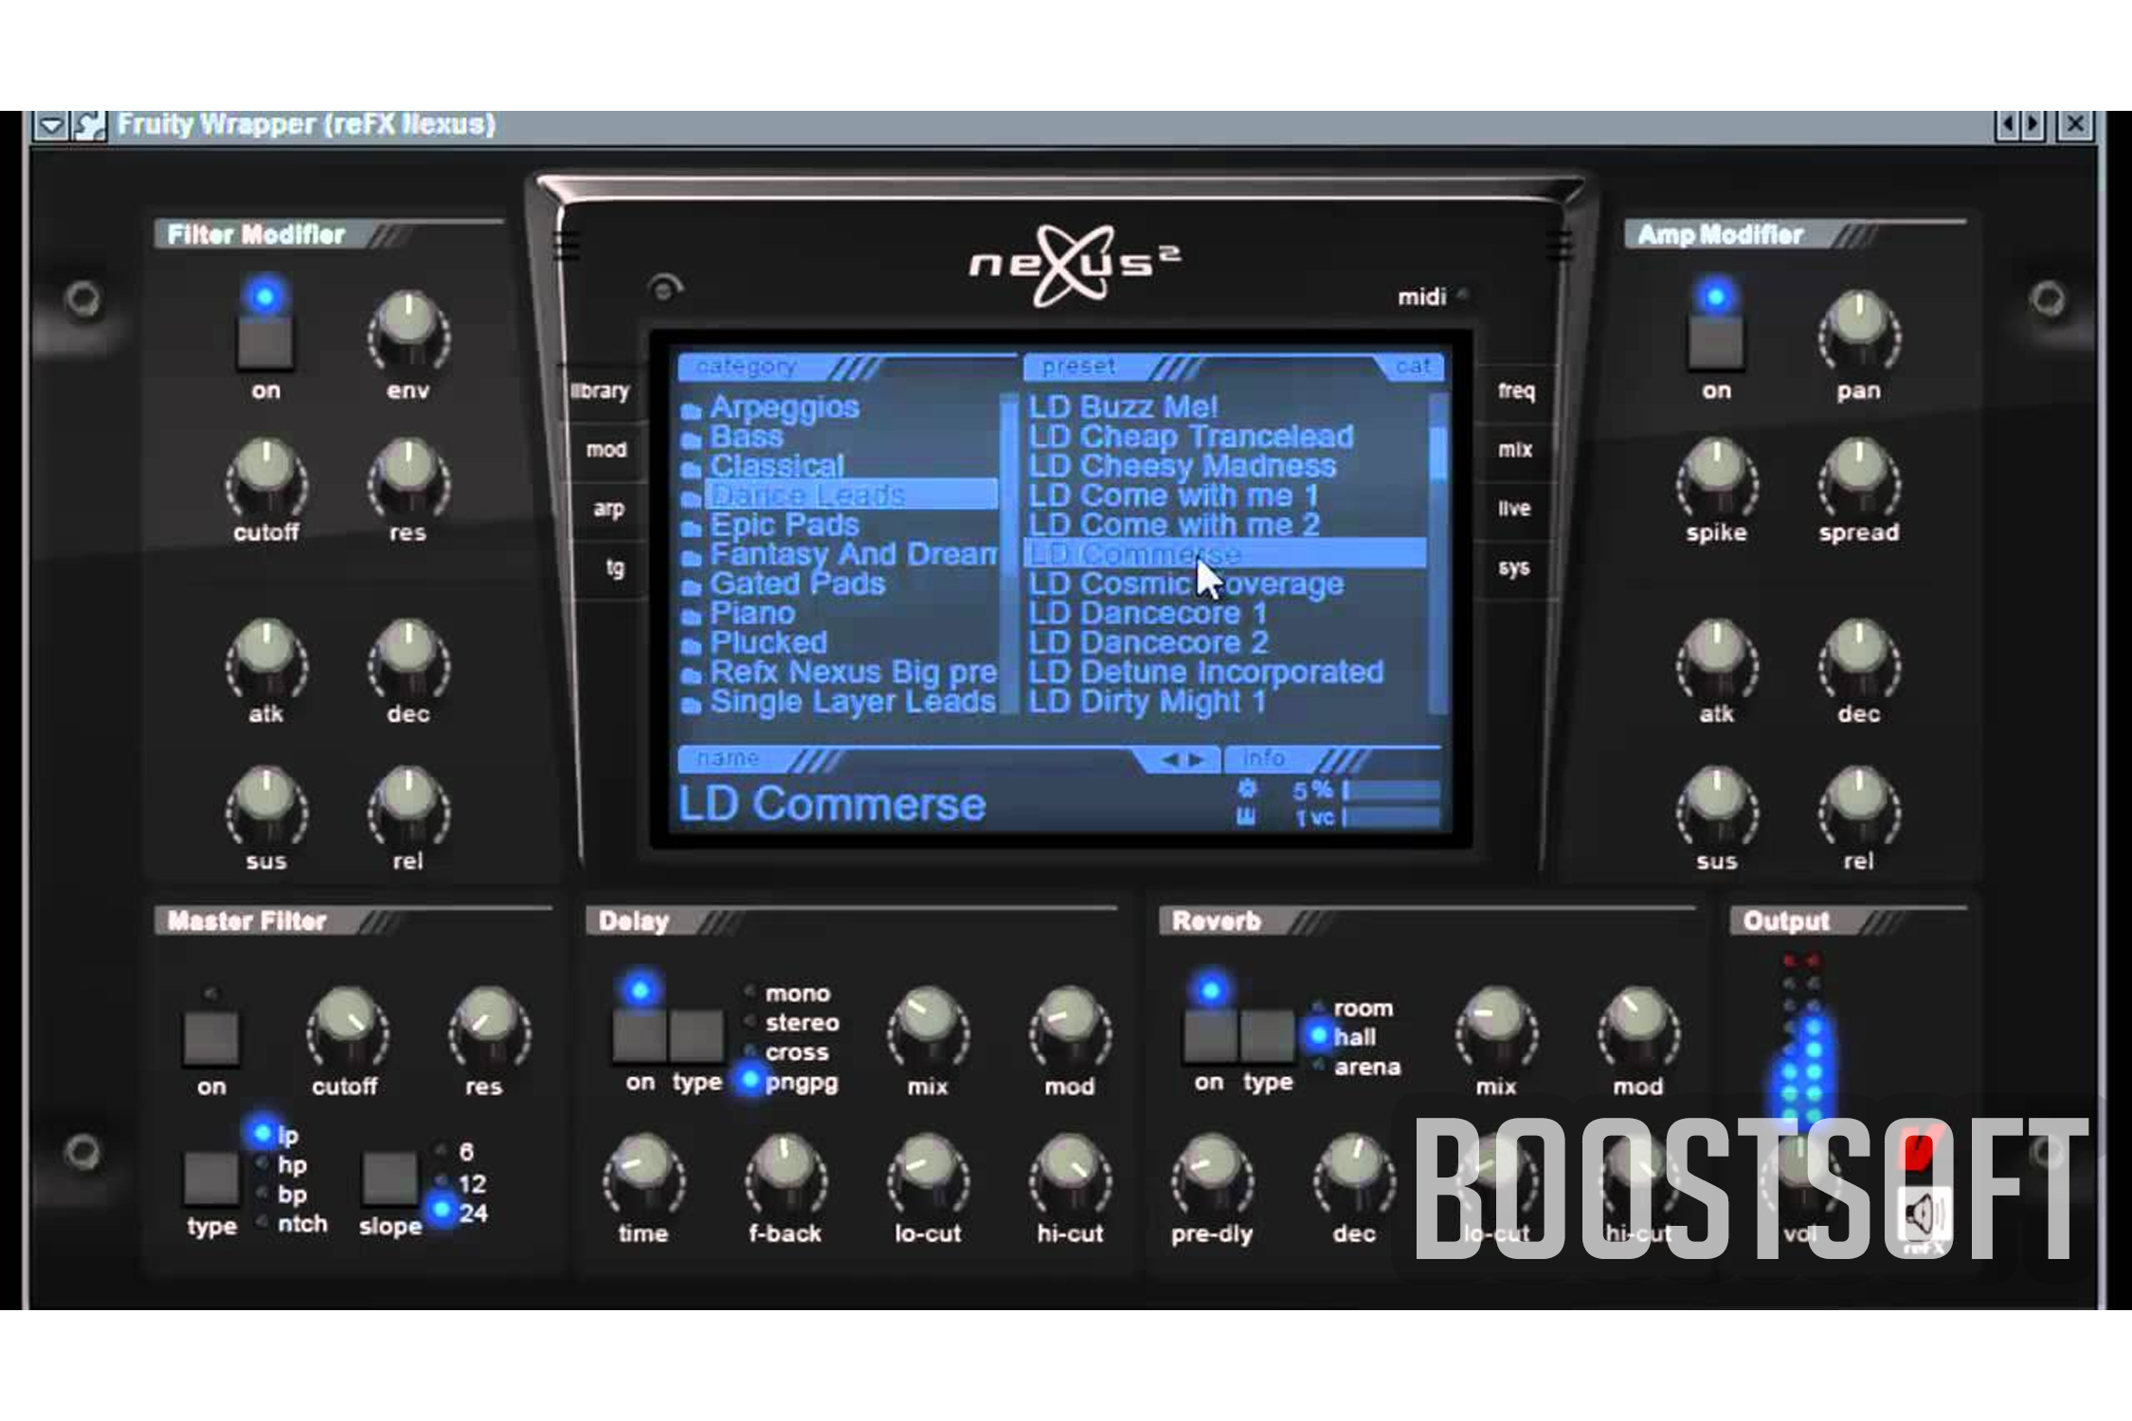The height and width of the screenshot is (1421, 2132).
Task: Click the next preset arrow in title bar
Action: coord(2033,124)
